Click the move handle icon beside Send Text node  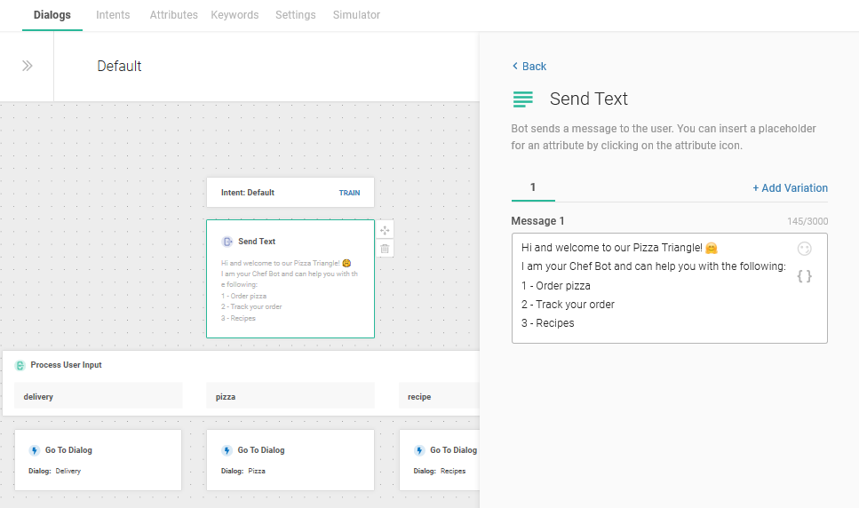385,230
